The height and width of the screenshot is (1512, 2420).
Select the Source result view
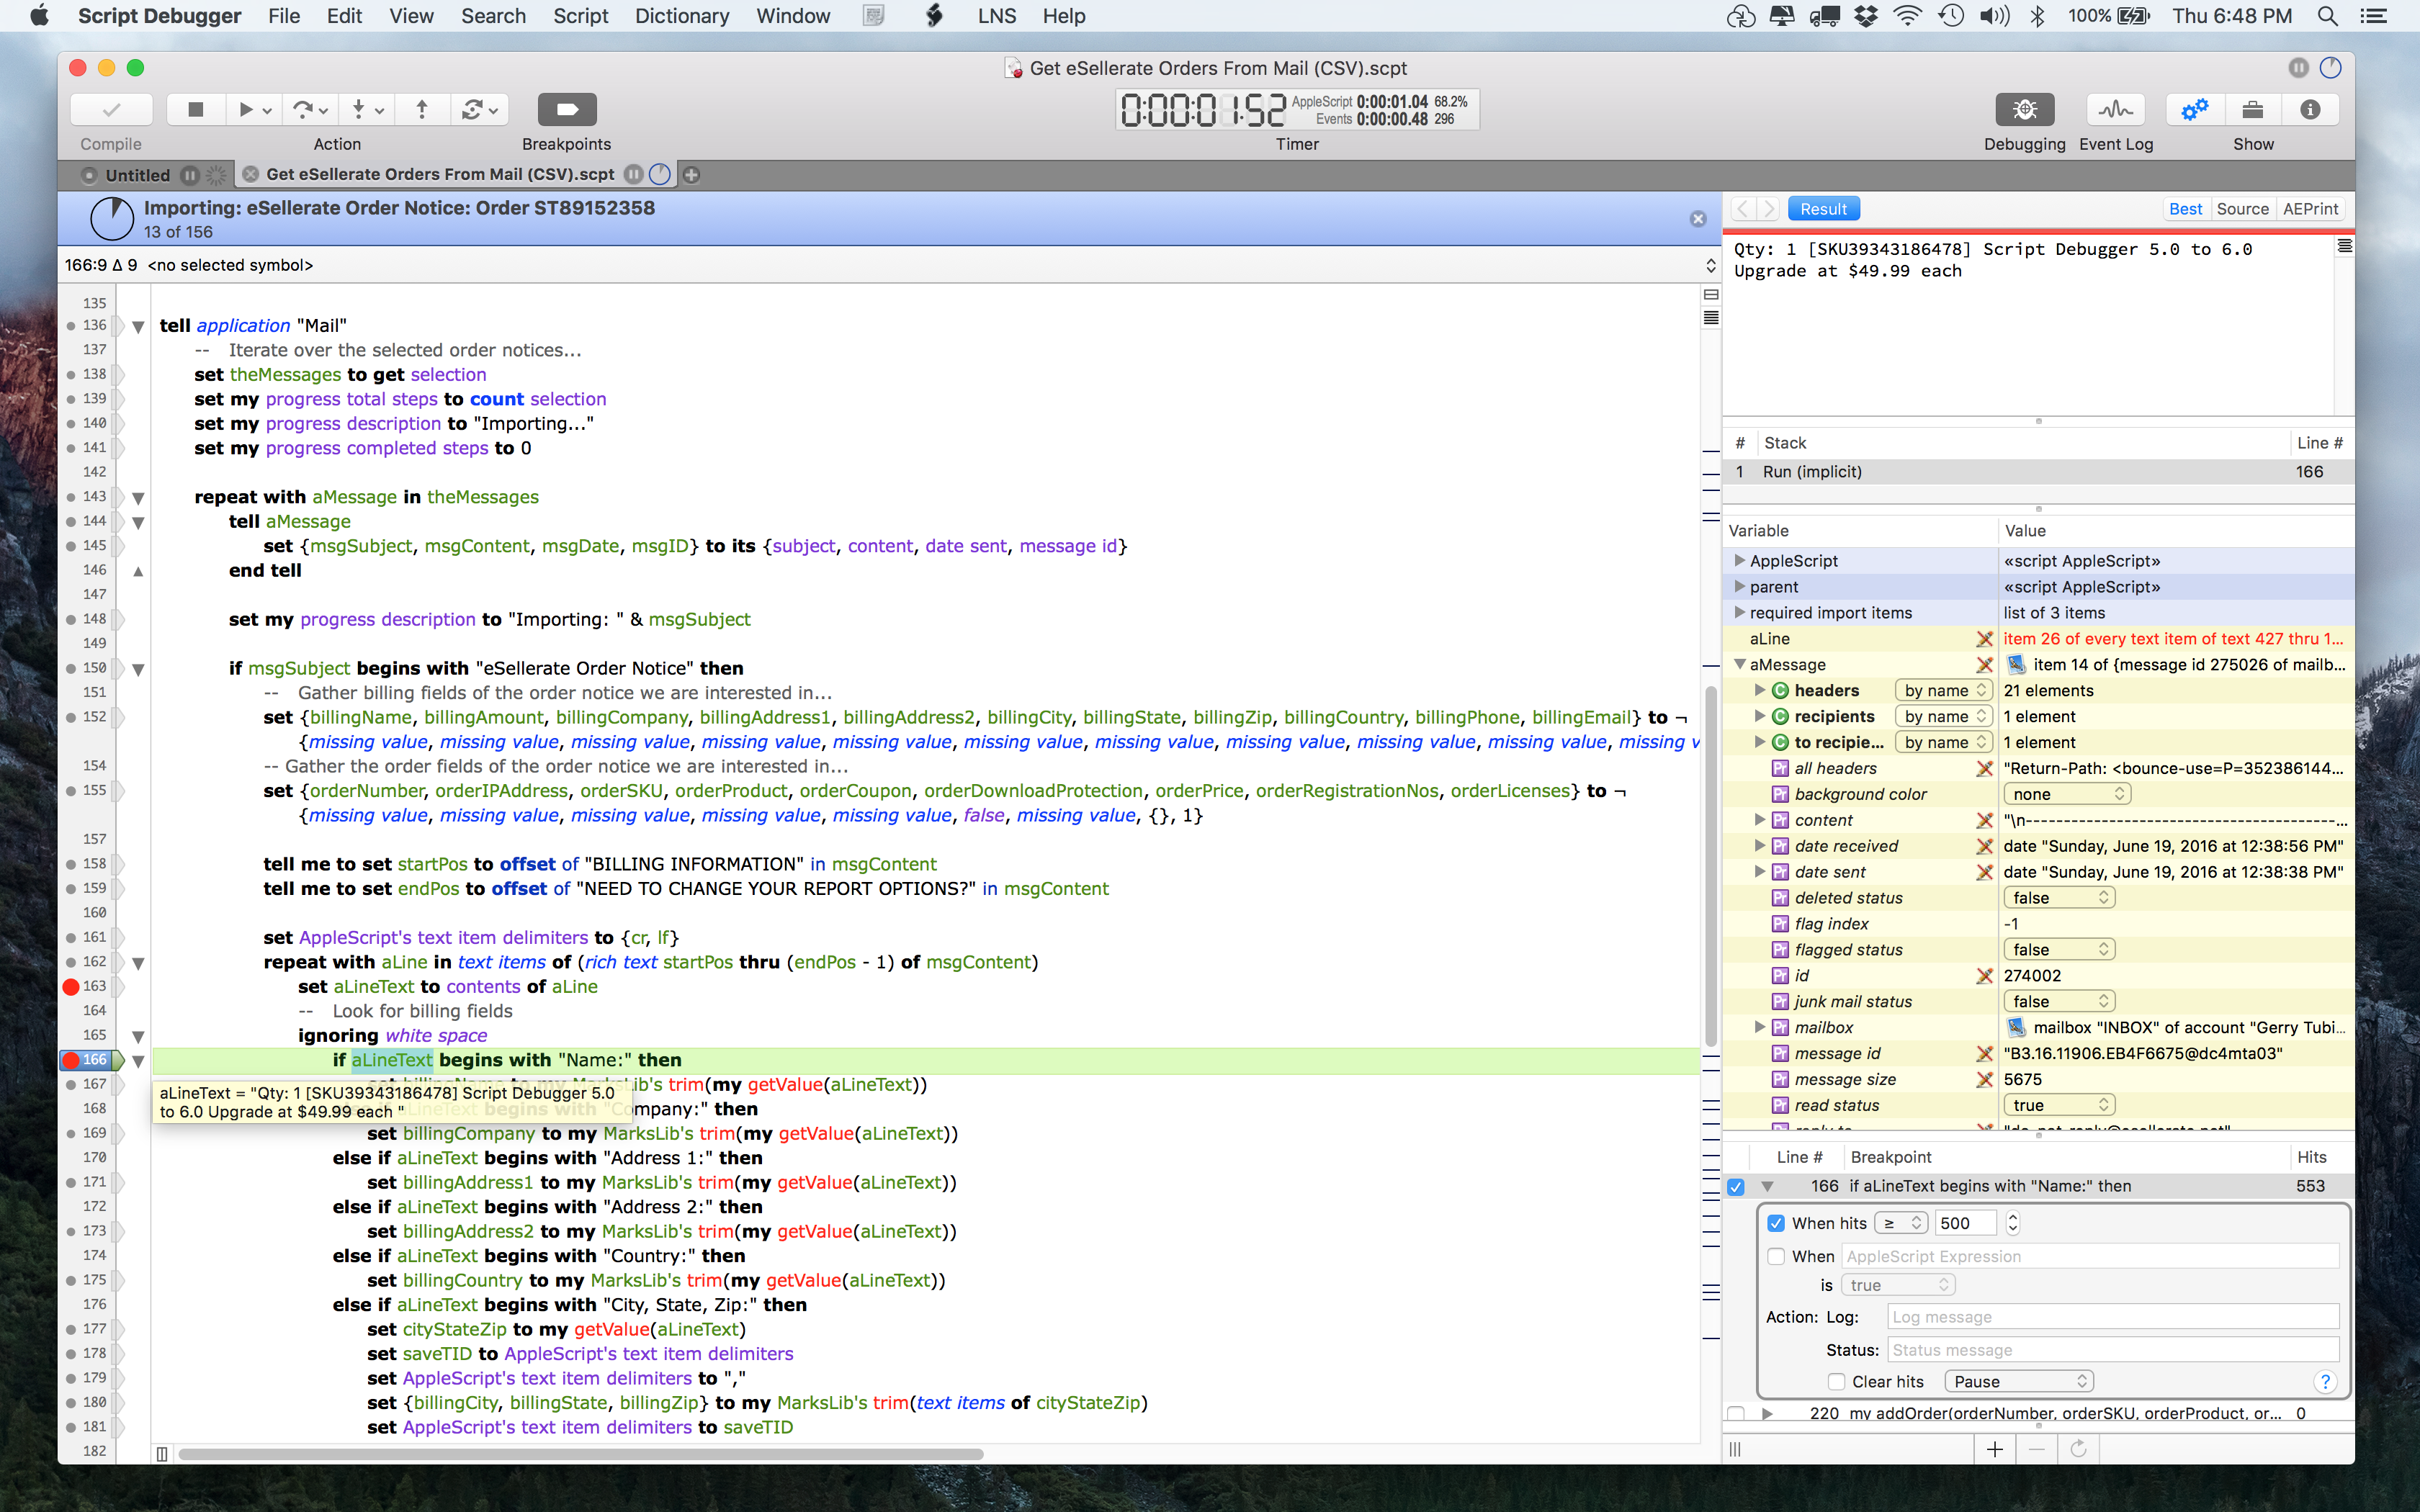tap(2242, 209)
